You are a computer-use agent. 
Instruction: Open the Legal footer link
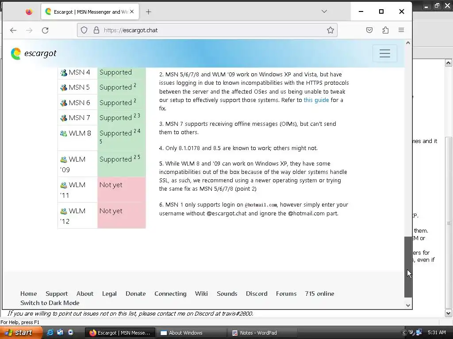coord(110,294)
